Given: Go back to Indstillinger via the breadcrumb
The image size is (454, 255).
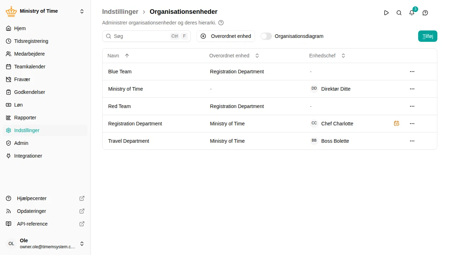Looking at the screenshot, I should click(120, 12).
